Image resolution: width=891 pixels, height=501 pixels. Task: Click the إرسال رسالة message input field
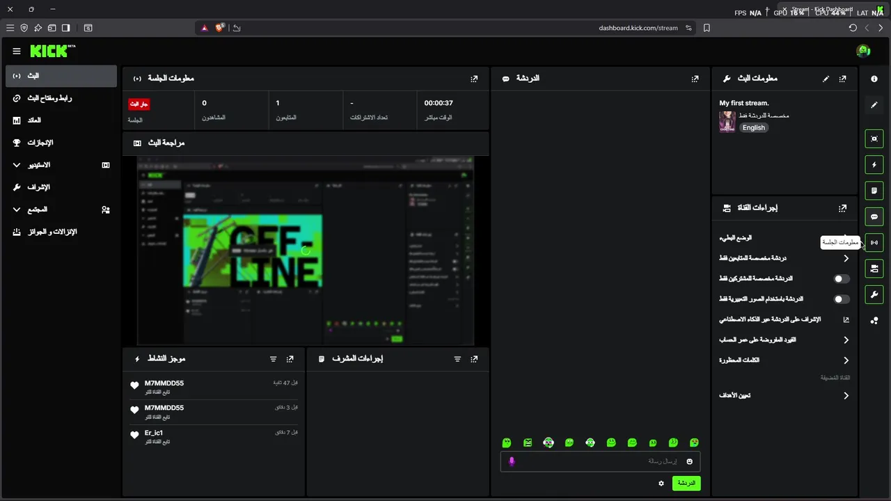pos(600,461)
